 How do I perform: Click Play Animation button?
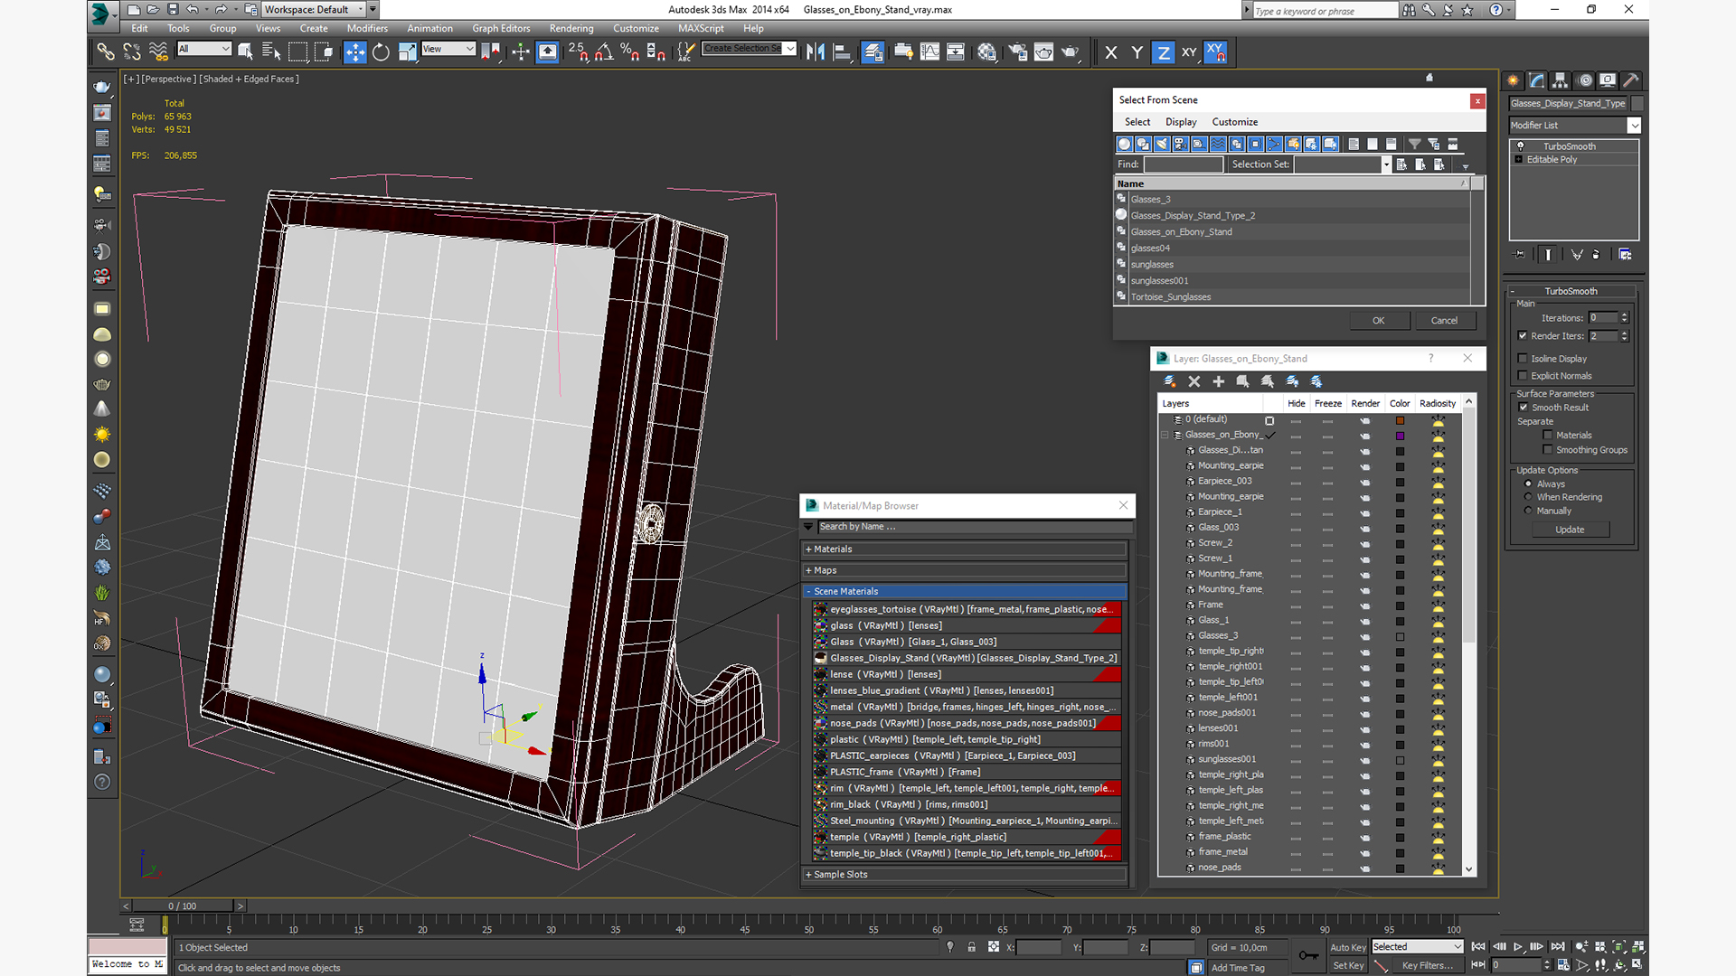(1518, 946)
